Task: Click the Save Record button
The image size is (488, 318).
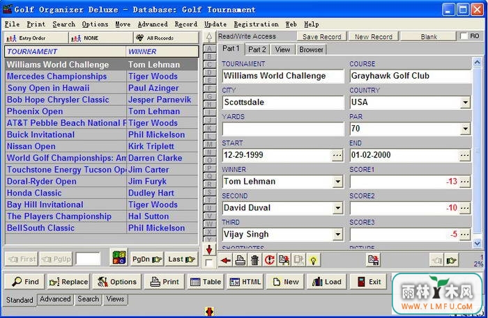Action: tap(322, 37)
